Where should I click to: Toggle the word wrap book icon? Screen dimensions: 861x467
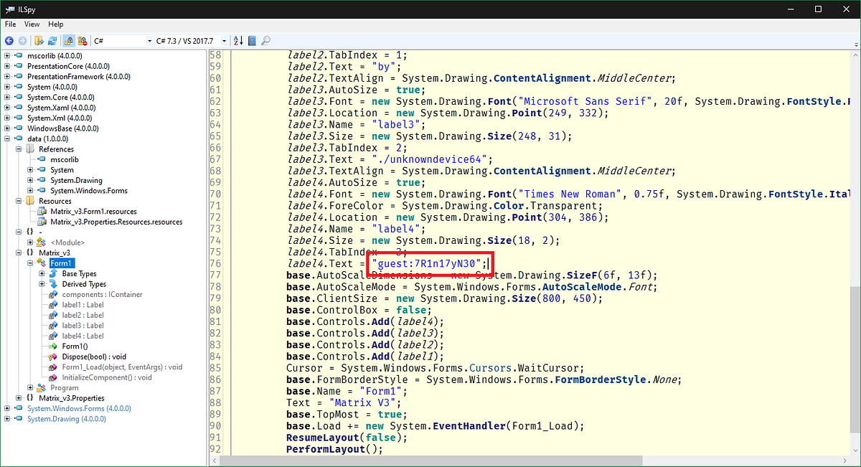coord(251,40)
